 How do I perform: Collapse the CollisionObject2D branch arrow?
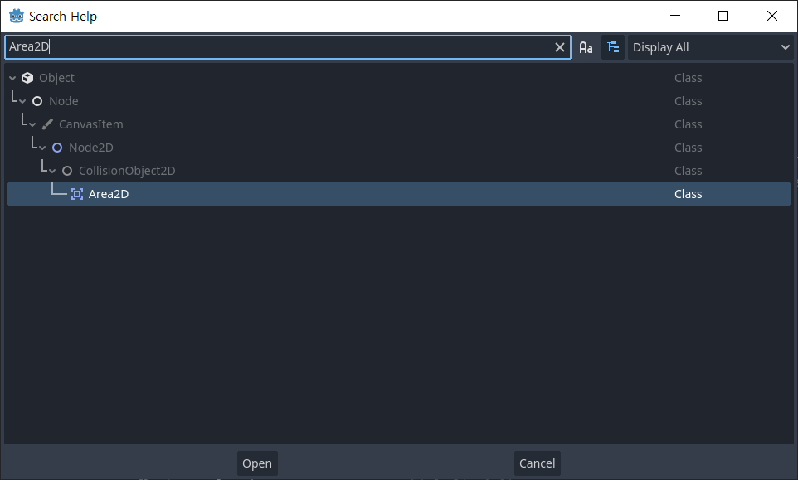[x=52, y=172]
